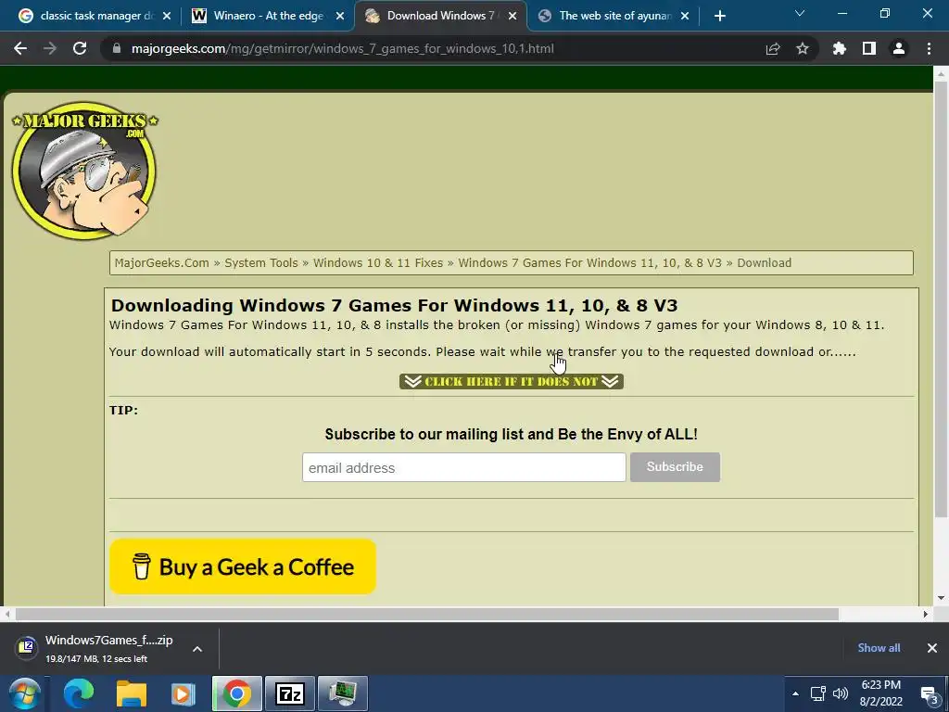Open Windows 7 Games For Windows breadcrumb
Screen dimensions: 949x712
tap(589, 262)
